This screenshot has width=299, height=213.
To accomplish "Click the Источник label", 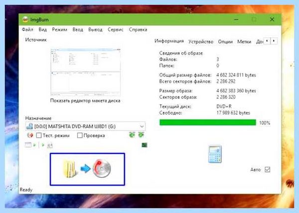I will [x=36, y=40].
